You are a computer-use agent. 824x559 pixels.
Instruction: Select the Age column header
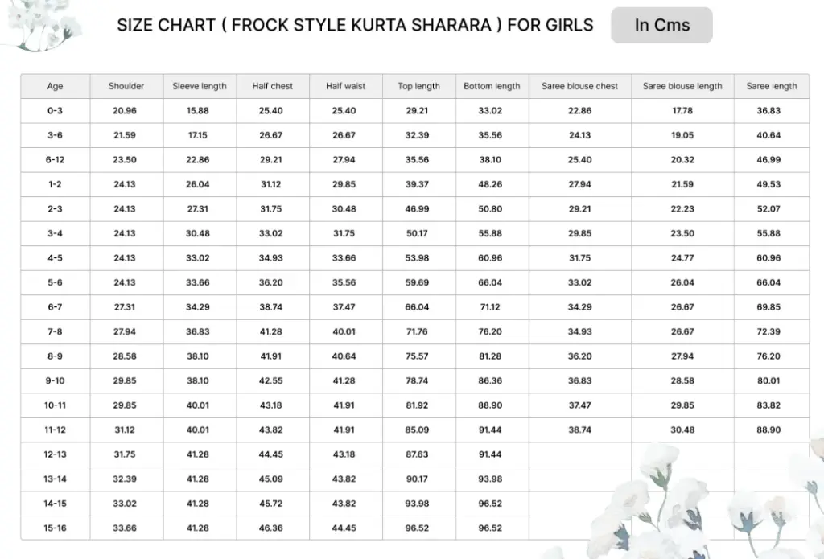(56, 86)
